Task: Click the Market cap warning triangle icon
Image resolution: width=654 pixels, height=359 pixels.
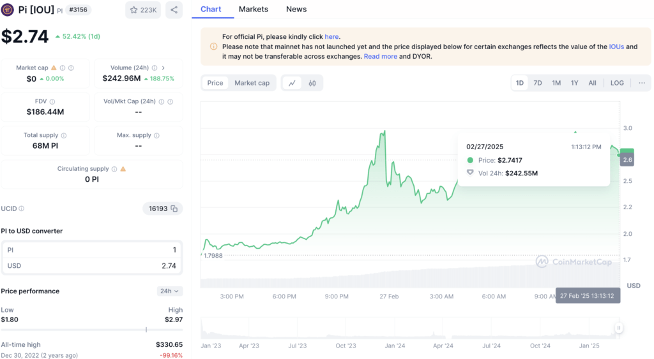Action: [x=54, y=68]
